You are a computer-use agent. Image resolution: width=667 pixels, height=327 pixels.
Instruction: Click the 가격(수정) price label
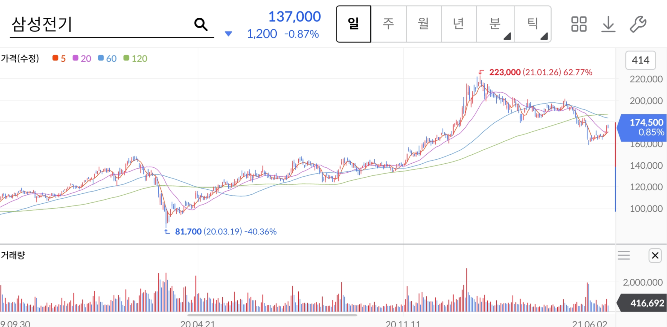point(20,58)
